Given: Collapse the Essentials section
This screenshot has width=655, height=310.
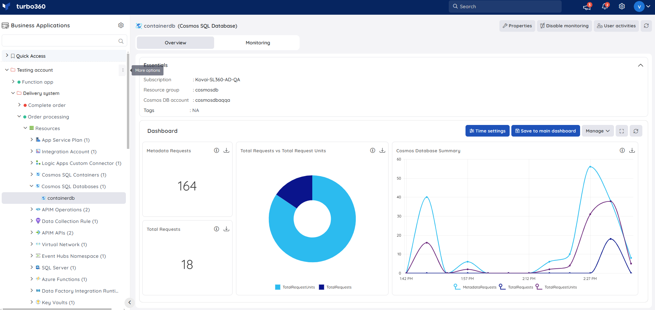Looking at the screenshot, I should point(641,65).
